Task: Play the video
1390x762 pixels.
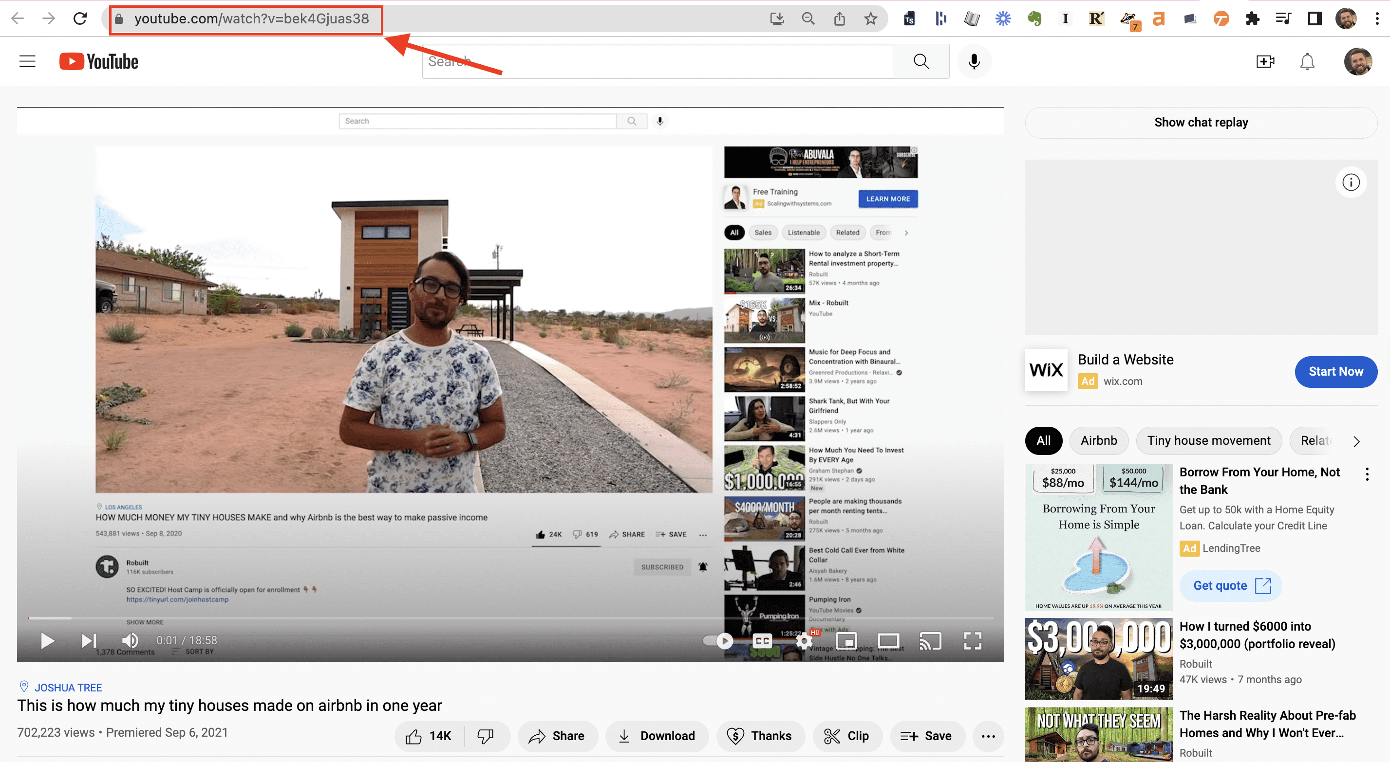Action: point(47,641)
